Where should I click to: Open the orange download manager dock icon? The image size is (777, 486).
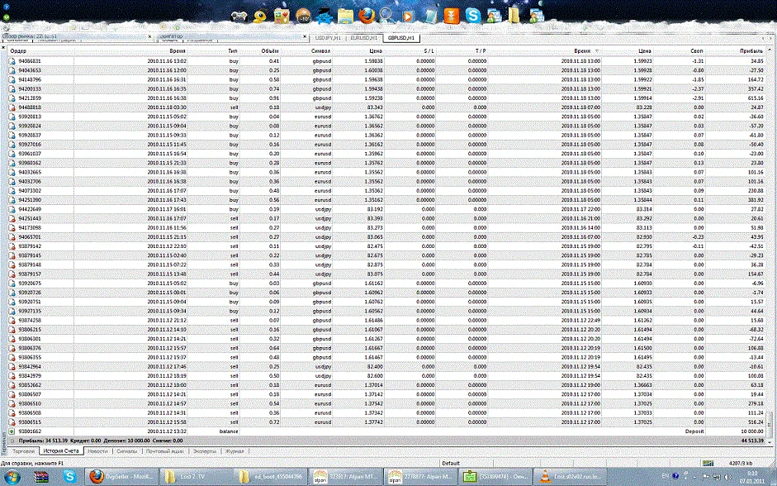452,16
